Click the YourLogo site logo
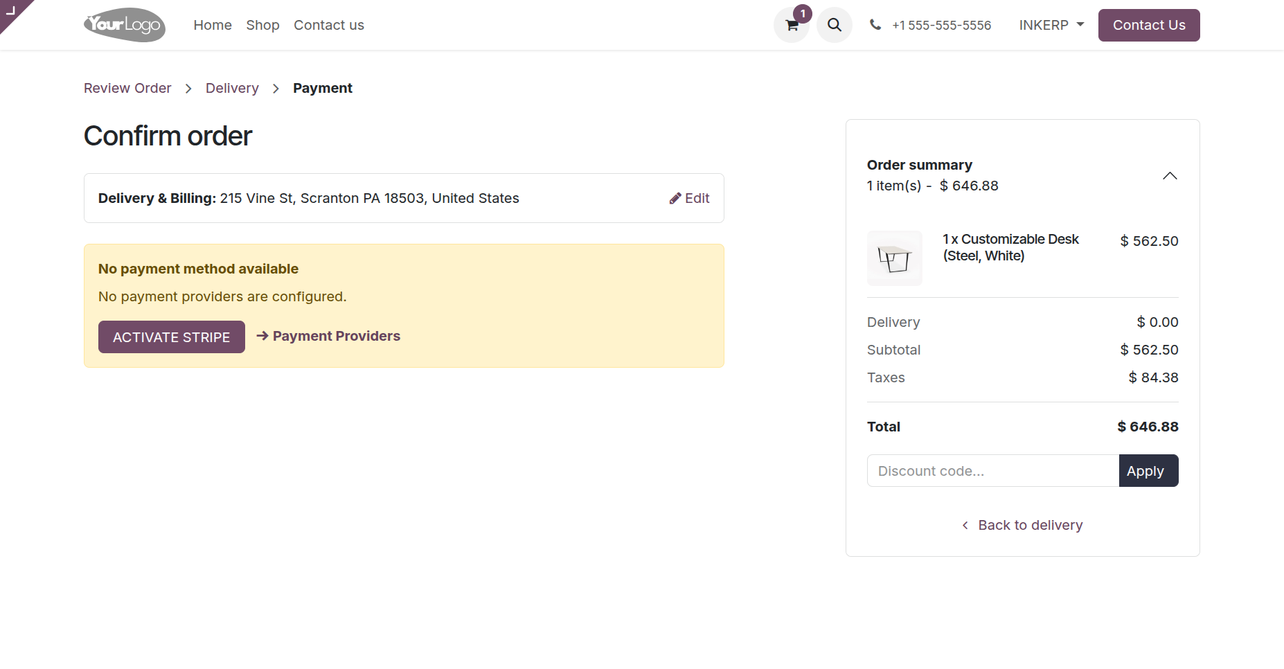This screenshot has width=1284, height=669. (x=125, y=25)
